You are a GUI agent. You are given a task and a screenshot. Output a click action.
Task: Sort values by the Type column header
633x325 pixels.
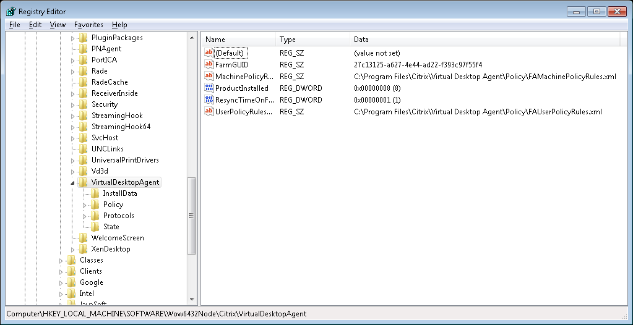coord(313,40)
